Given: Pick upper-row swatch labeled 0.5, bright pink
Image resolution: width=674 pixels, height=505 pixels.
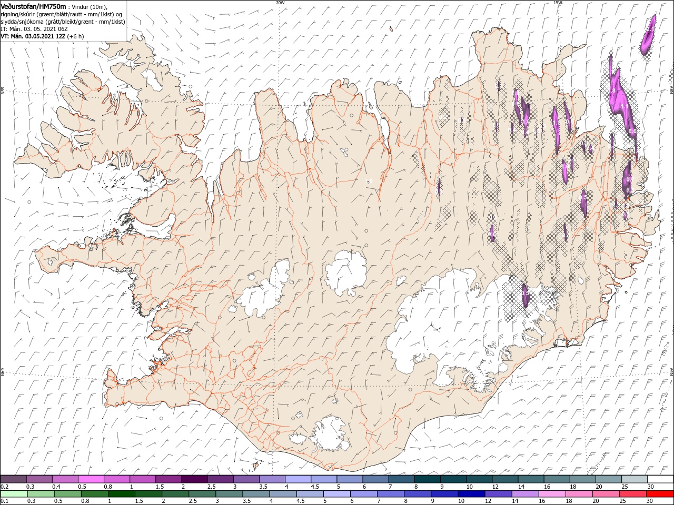Looking at the screenshot, I should (91, 479).
